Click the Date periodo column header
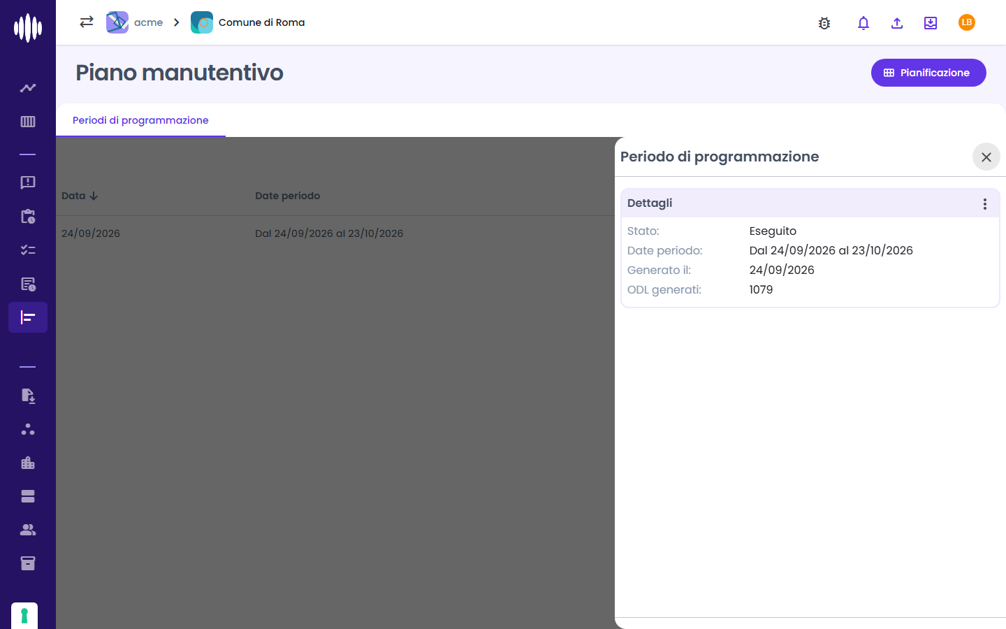 click(288, 196)
